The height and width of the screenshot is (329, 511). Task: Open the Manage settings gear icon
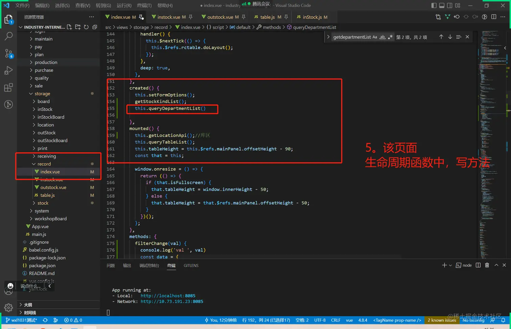[8, 307]
